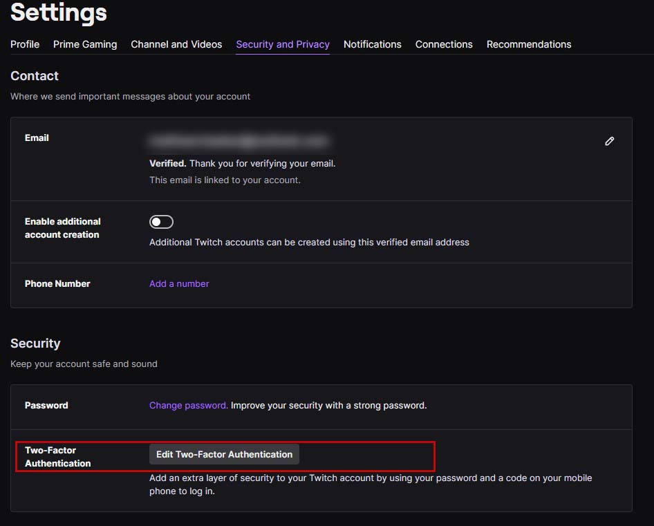Switch to the Connections tab

pyautogui.click(x=444, y=44)
